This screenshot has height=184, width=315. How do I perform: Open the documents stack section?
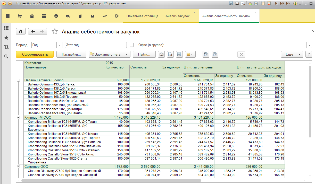[x=80, y=16]
